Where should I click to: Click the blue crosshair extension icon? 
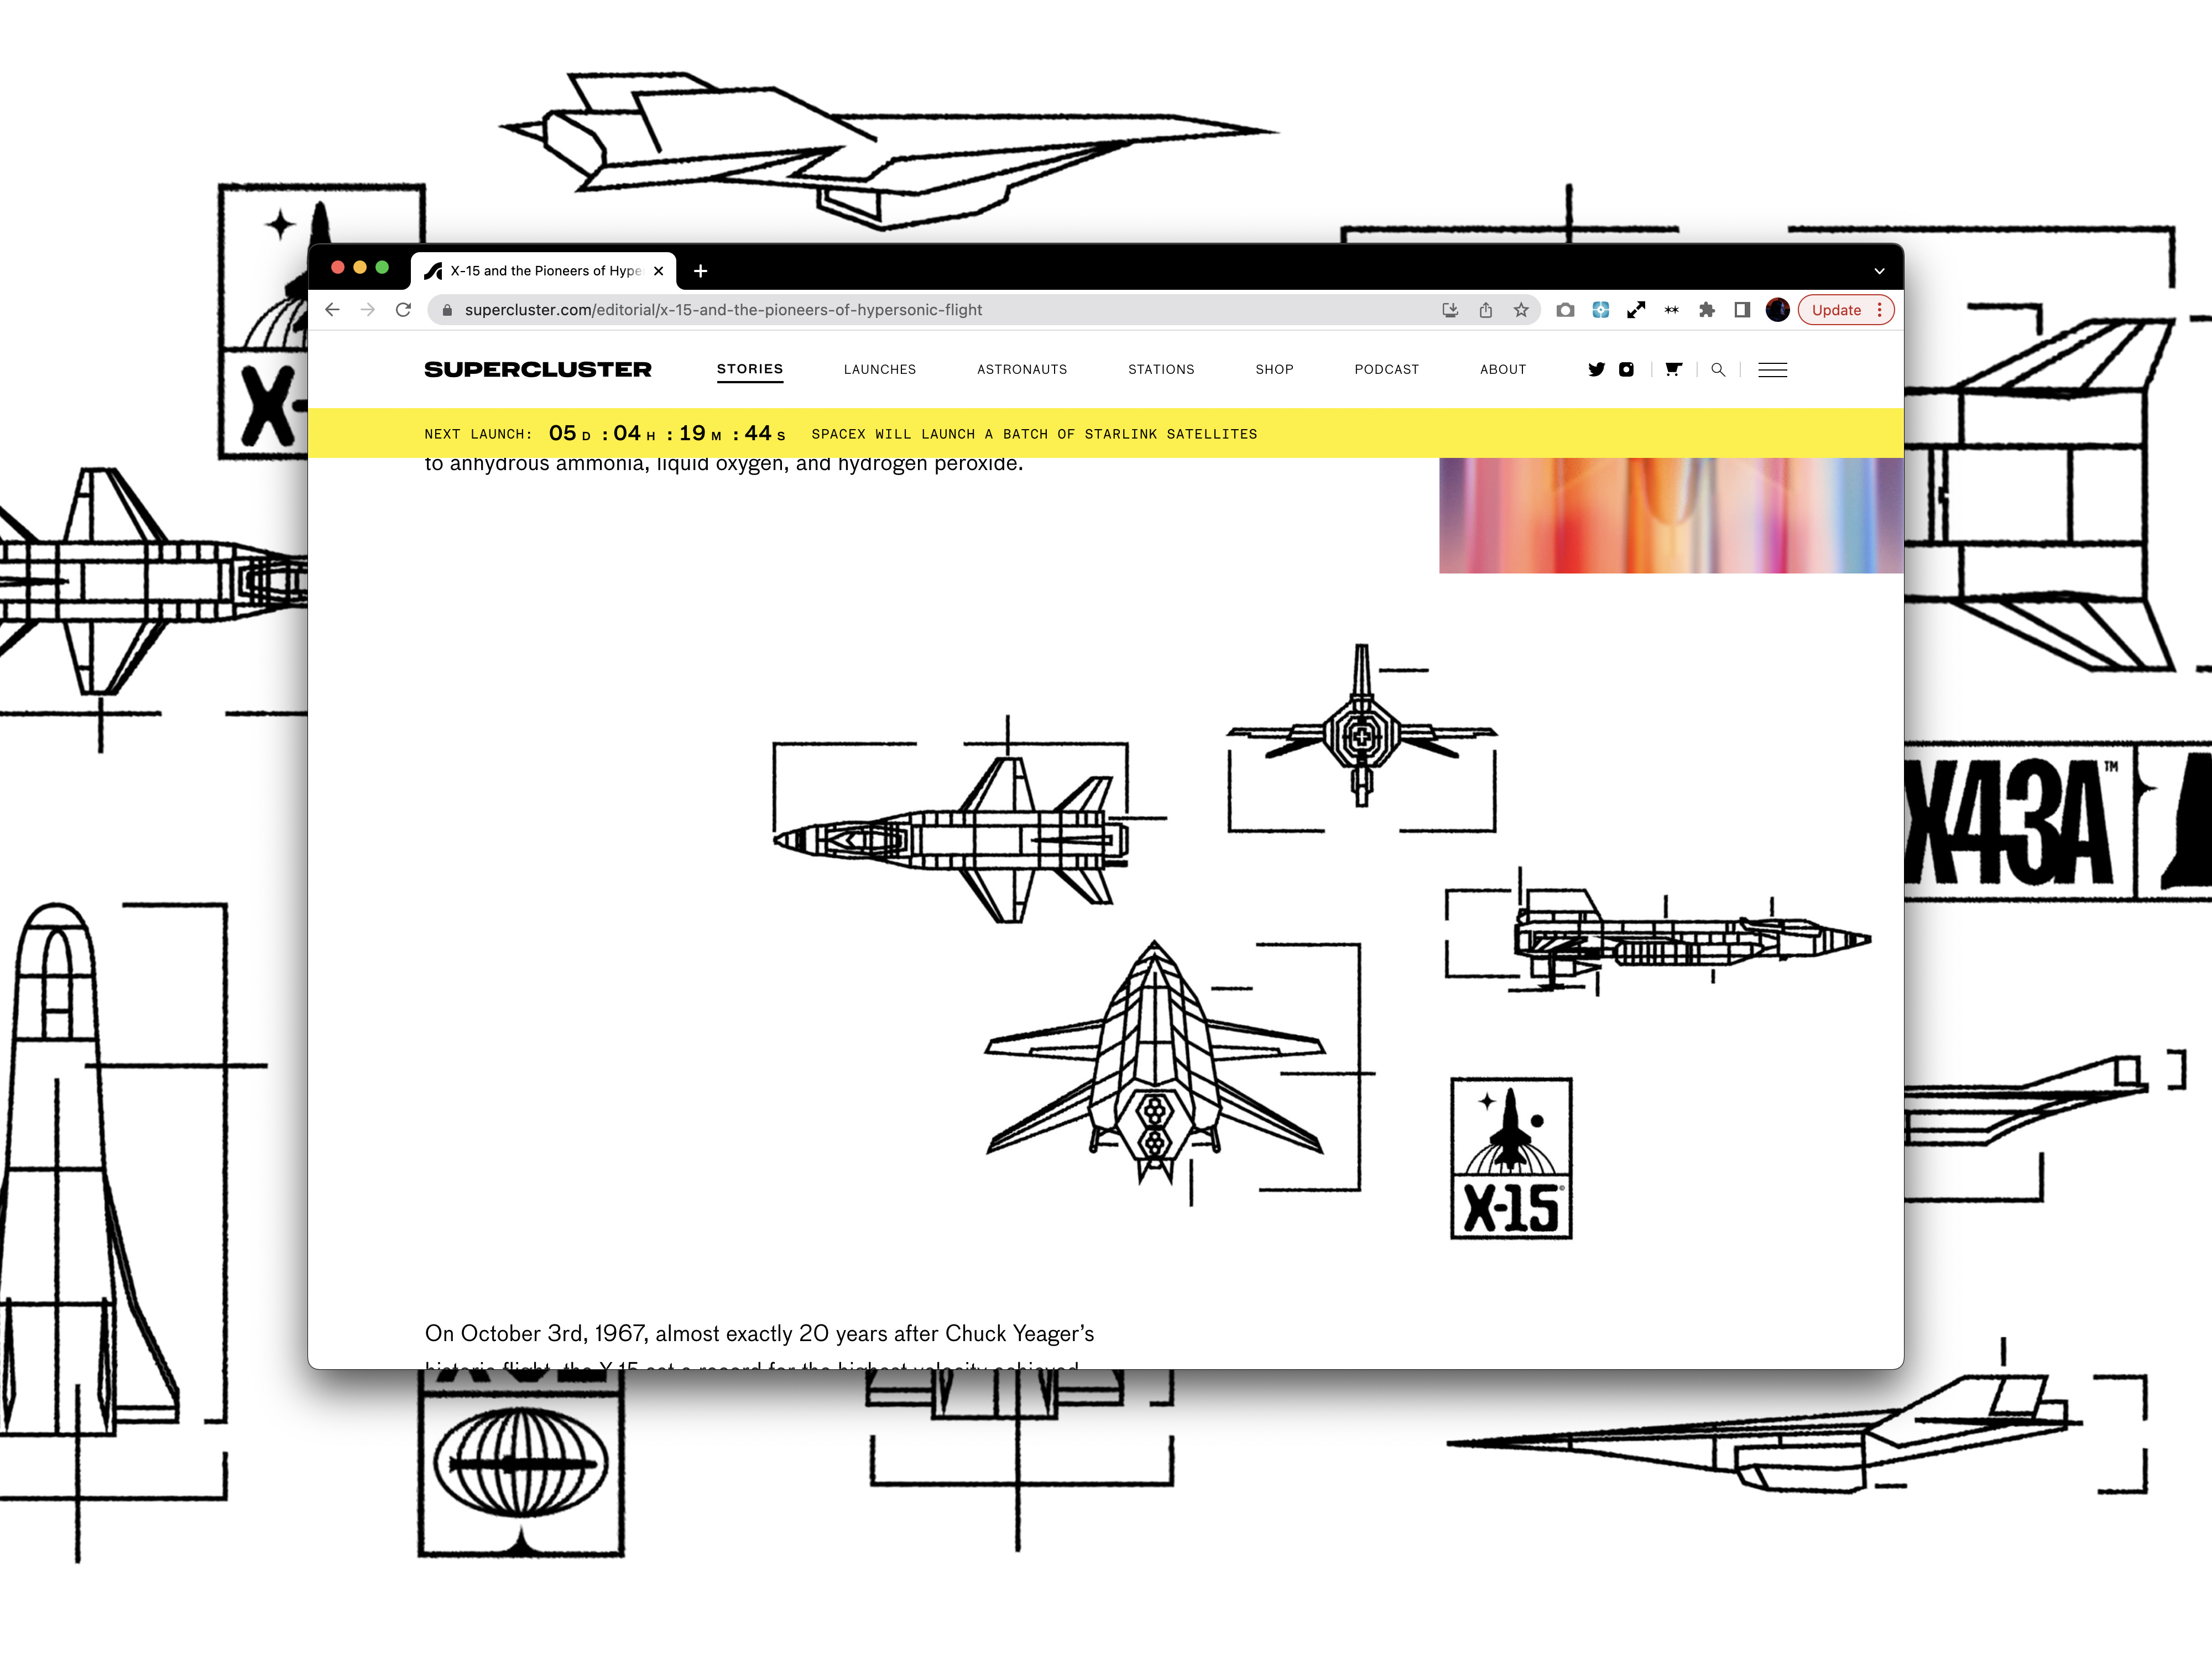click(x=1601, y=310)
